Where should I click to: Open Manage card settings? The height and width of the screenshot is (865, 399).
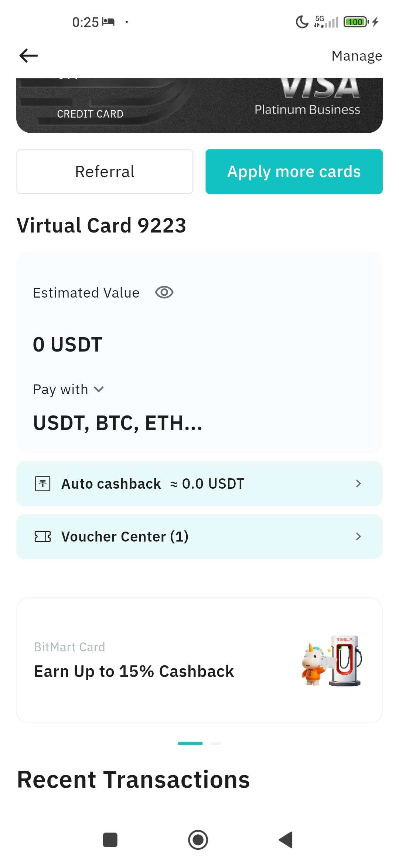[357, 56]
